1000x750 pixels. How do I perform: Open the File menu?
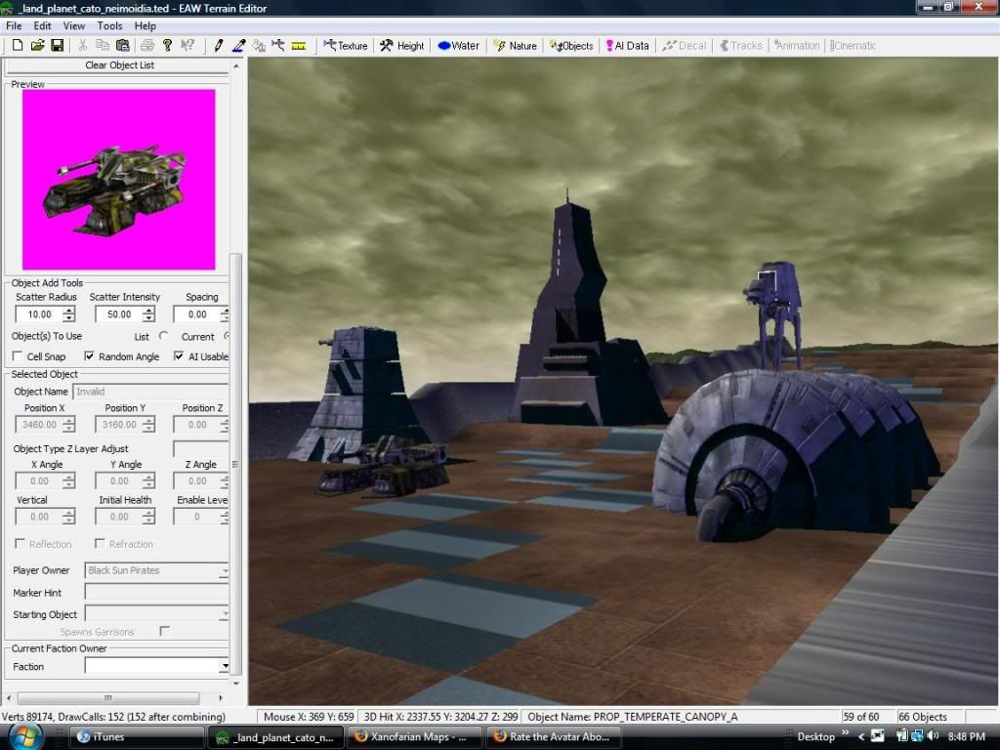[x=14, y=26]
